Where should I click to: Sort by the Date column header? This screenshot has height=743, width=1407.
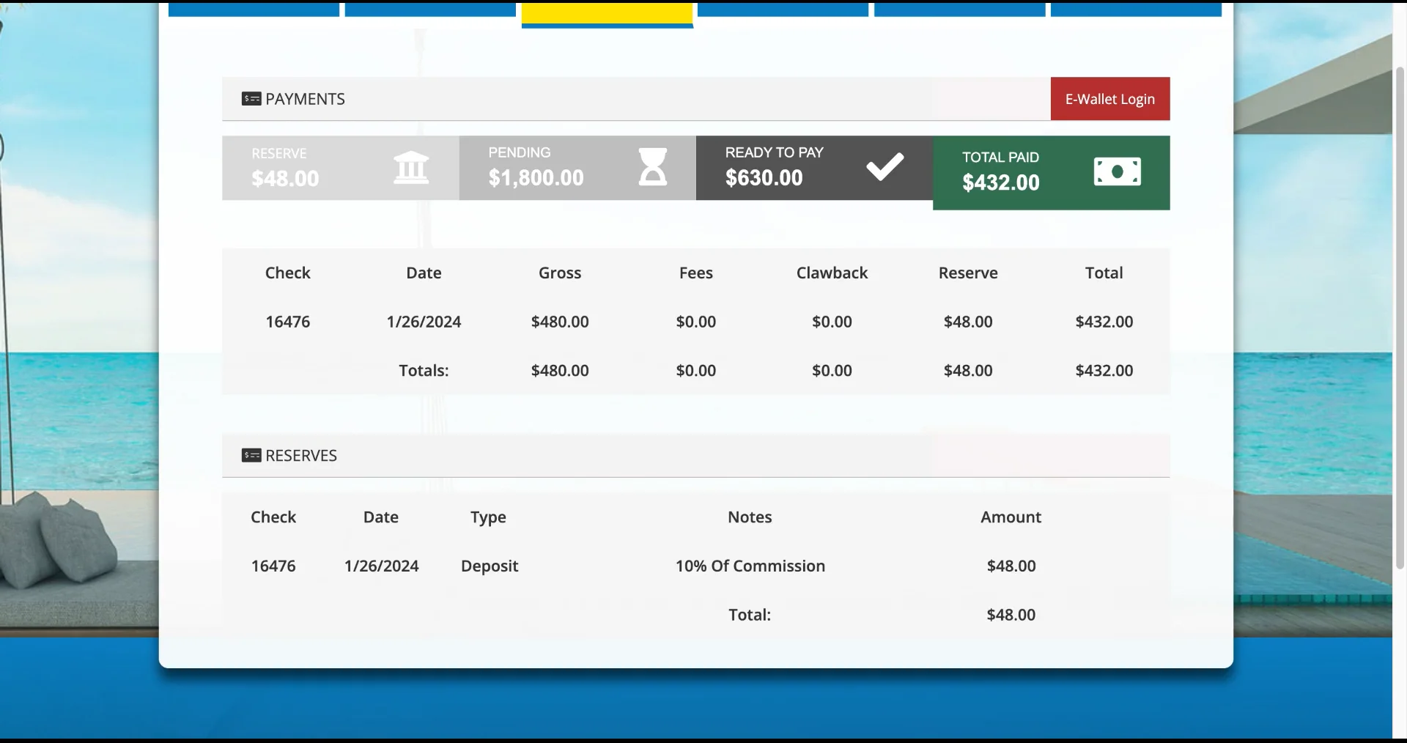point(423,273)
